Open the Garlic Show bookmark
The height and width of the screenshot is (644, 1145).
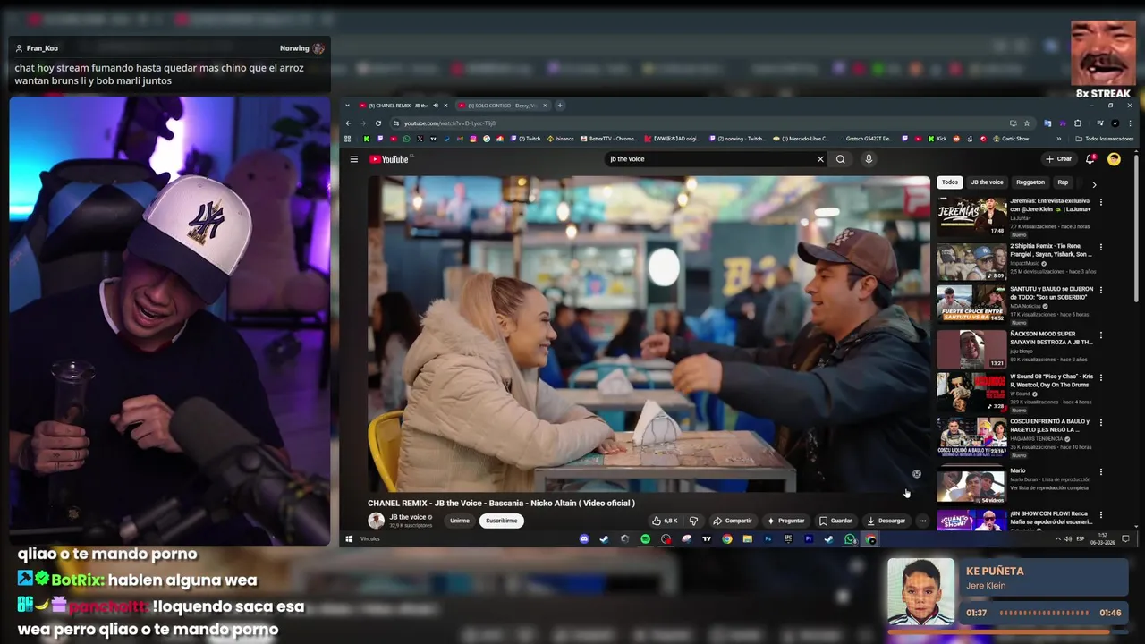[1009, 139]
